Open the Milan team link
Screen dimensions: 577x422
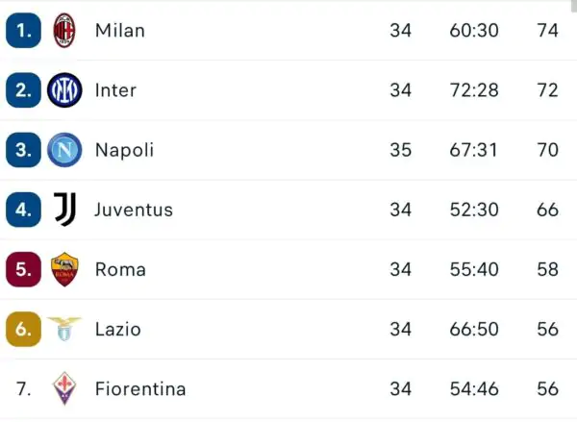pyautogui.click(x=120, y=31)
